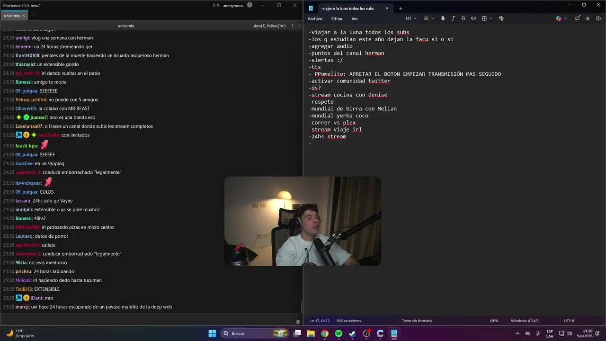Open Chatterino from the taskbar
The height and width of the screenshot is (341, 606).
point(380,333)
